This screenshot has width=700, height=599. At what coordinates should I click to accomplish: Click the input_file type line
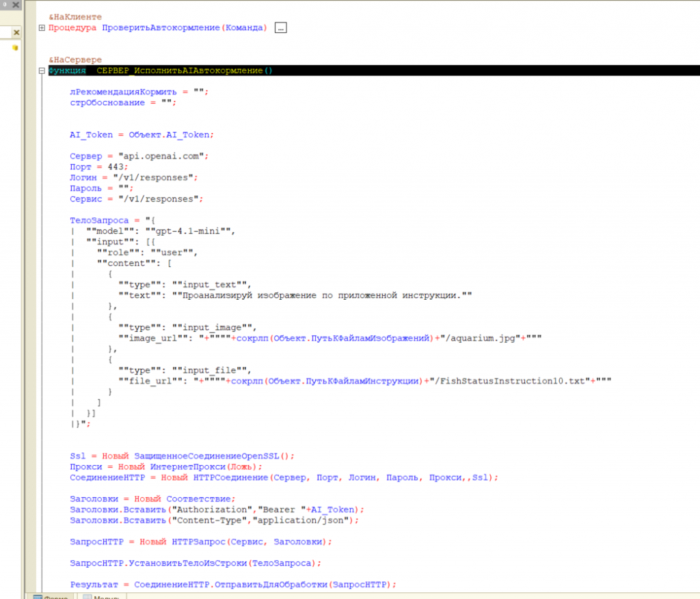pos(185,370)
